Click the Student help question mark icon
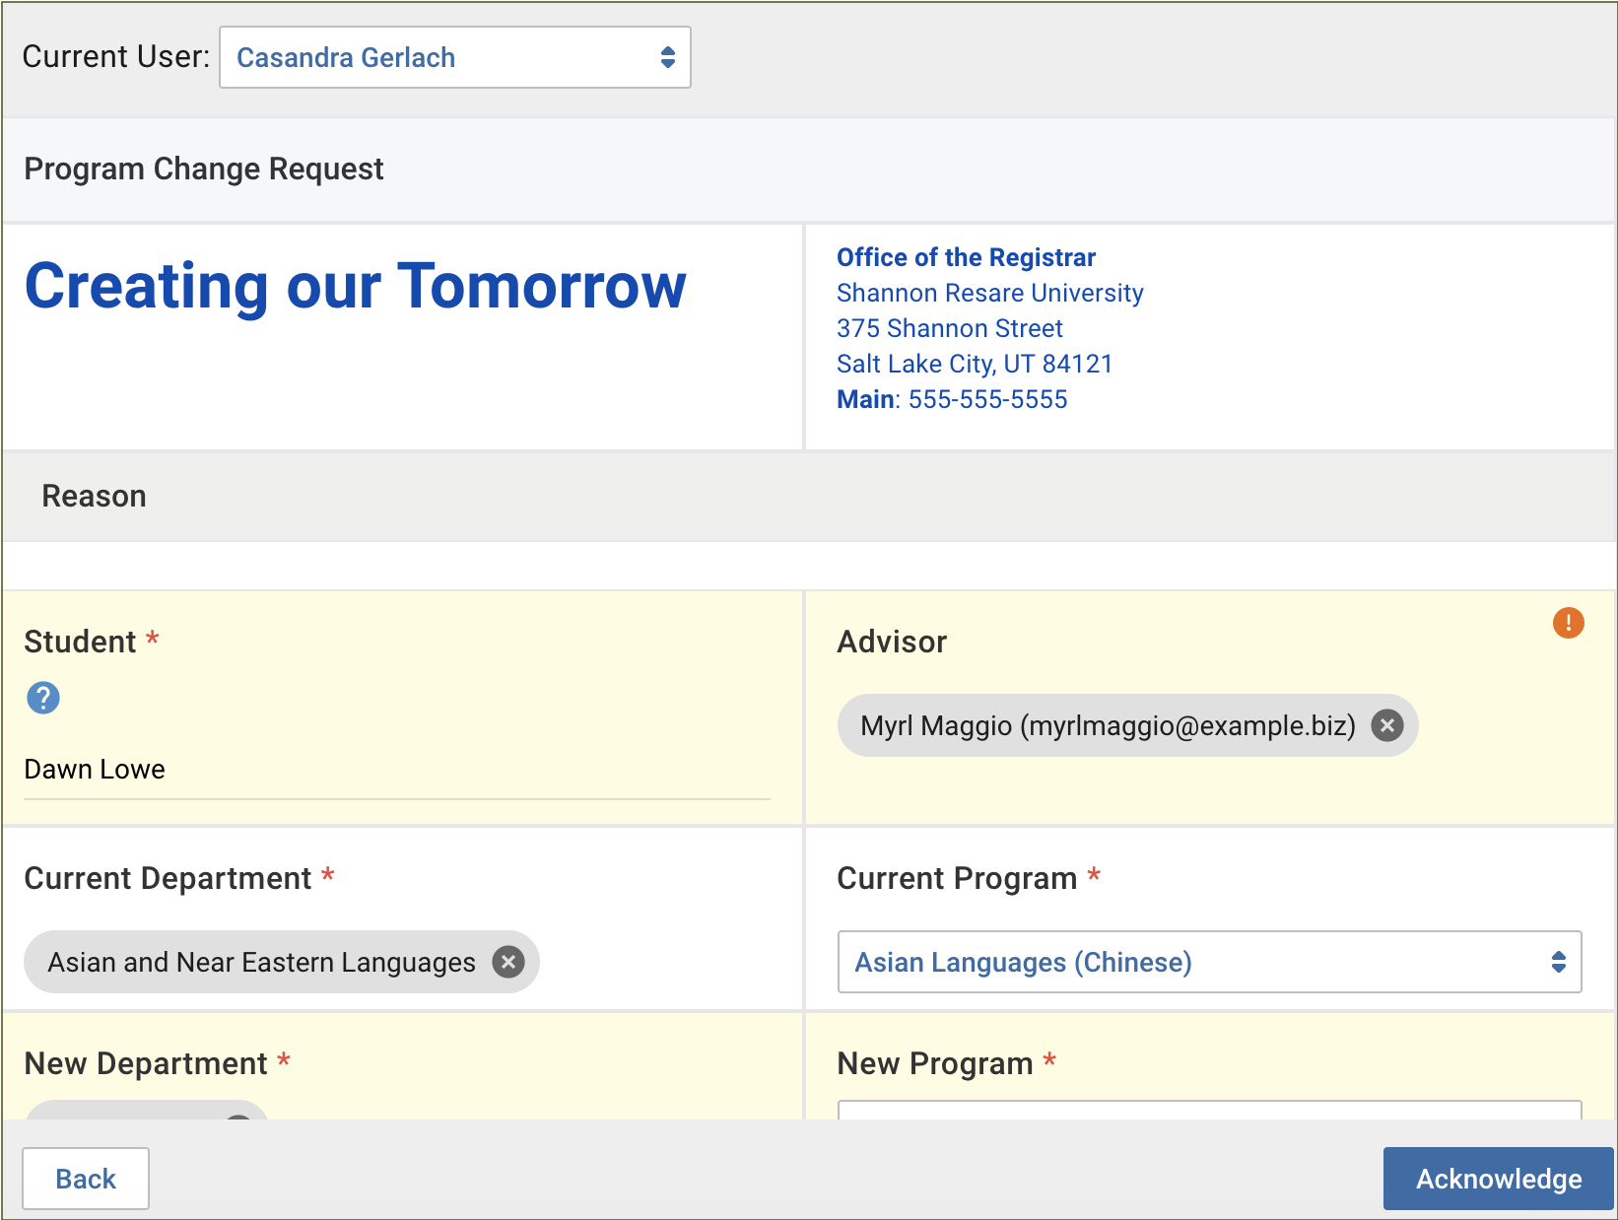 click(x=42, y=698)
